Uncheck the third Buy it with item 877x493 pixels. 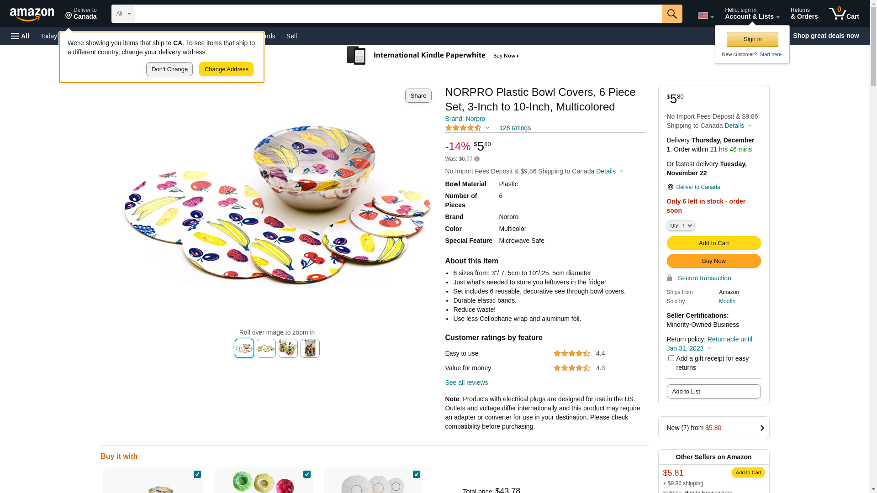click(417, 475)
